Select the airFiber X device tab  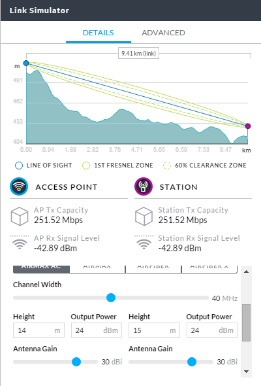[209, 270]
